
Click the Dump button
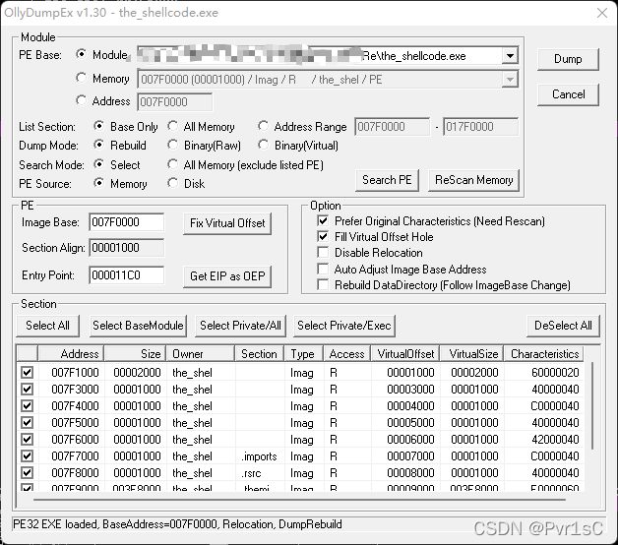[568, 59]
